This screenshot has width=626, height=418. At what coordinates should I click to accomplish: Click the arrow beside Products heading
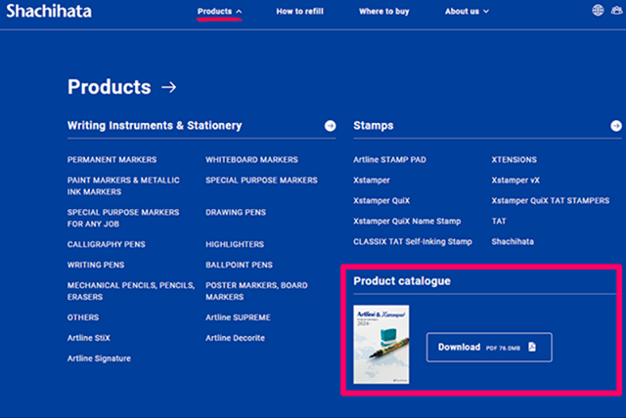tap(169, 87)
